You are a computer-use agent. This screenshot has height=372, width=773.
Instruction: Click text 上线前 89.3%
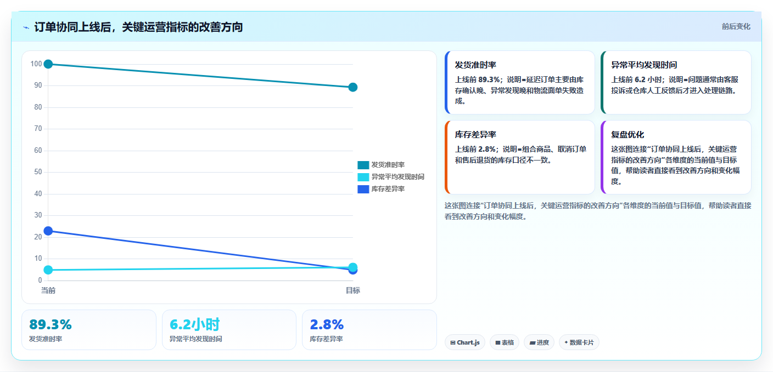click(478, 79)
